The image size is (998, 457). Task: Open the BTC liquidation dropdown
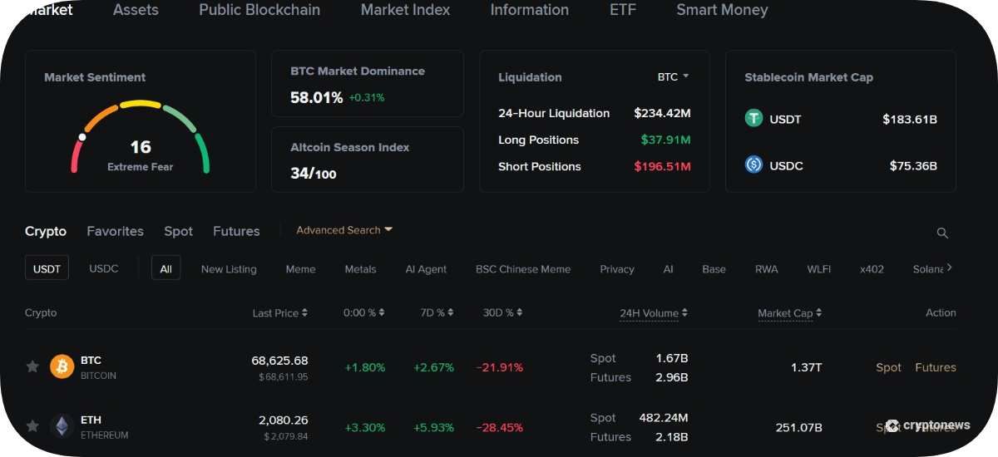coord(673,76)
